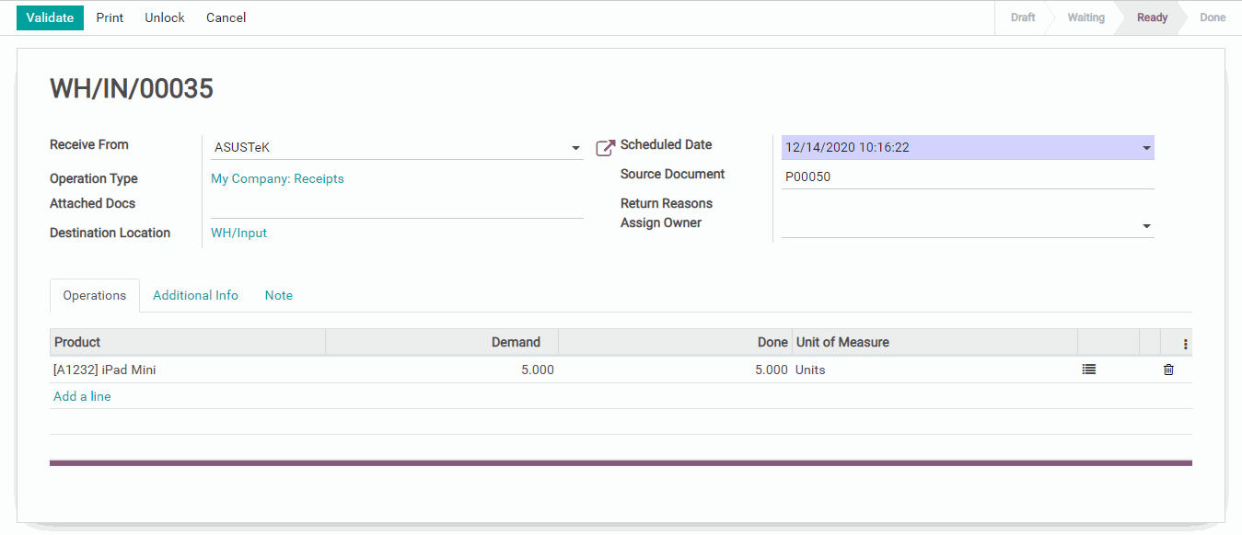Image resolution: width=1242 pixels, height=535 pixels.
Task: Open My Company: Receipts operation type link
Action: point(277,178)
